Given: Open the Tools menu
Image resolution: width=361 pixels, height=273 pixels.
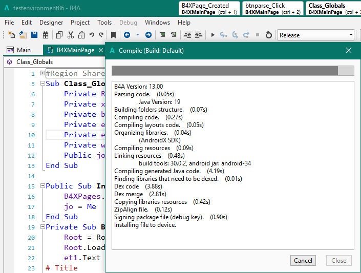Looking at the screenshot, I should [104, 23].
